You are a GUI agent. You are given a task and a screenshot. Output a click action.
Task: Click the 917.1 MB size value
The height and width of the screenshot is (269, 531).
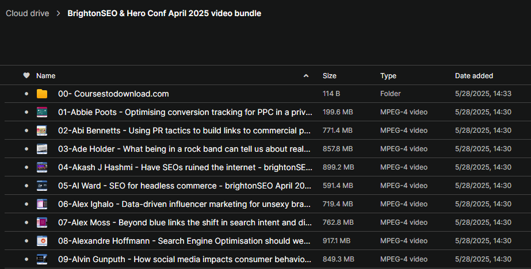point(337,241)
